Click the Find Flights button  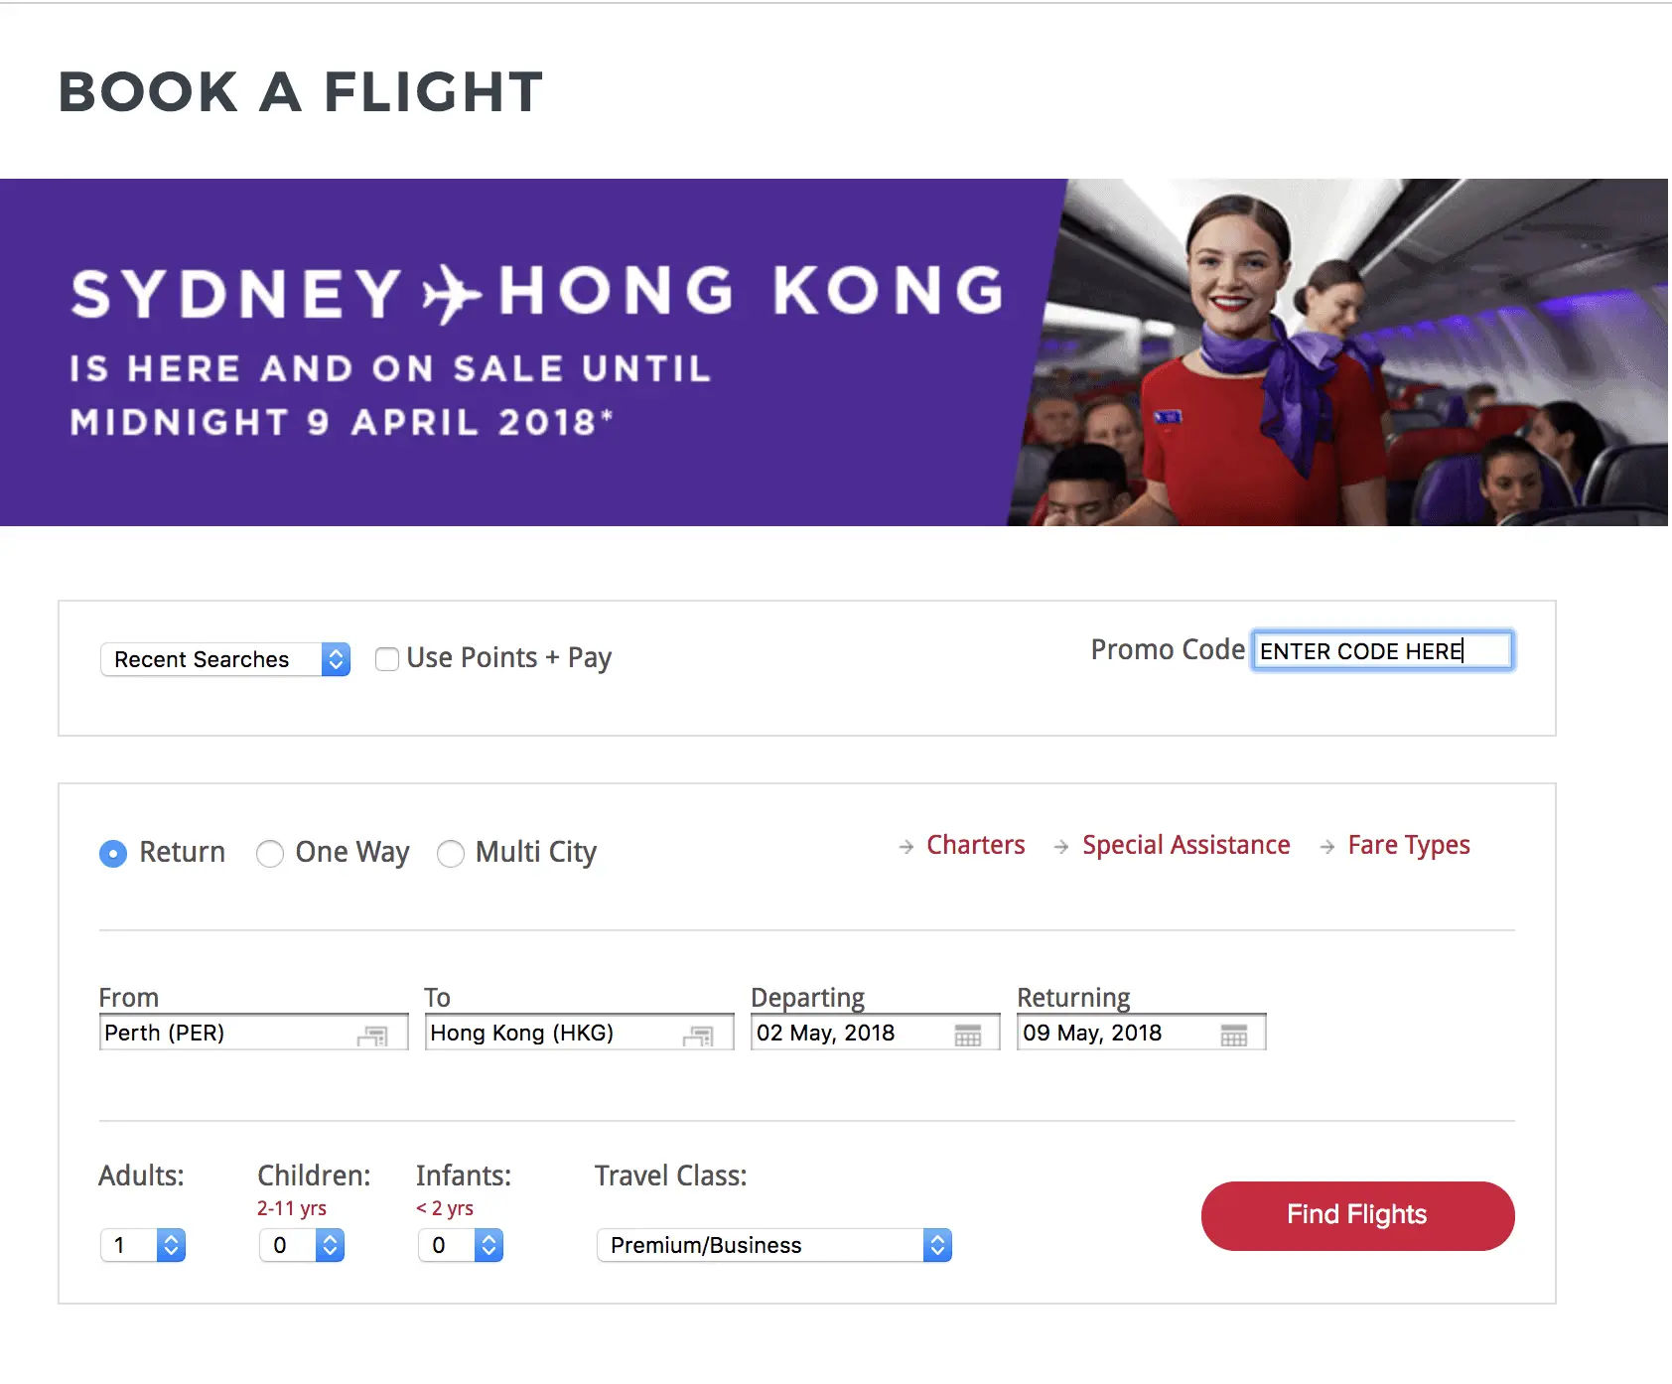[x=1355, y=1214]
